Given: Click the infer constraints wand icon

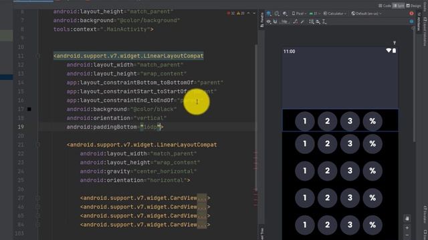Looking at the screenshot, I should click(x=302, y=21).
